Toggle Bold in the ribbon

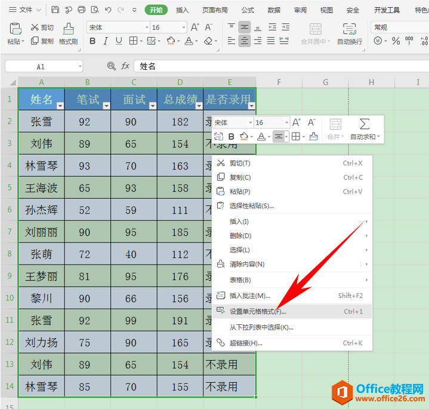92,41
